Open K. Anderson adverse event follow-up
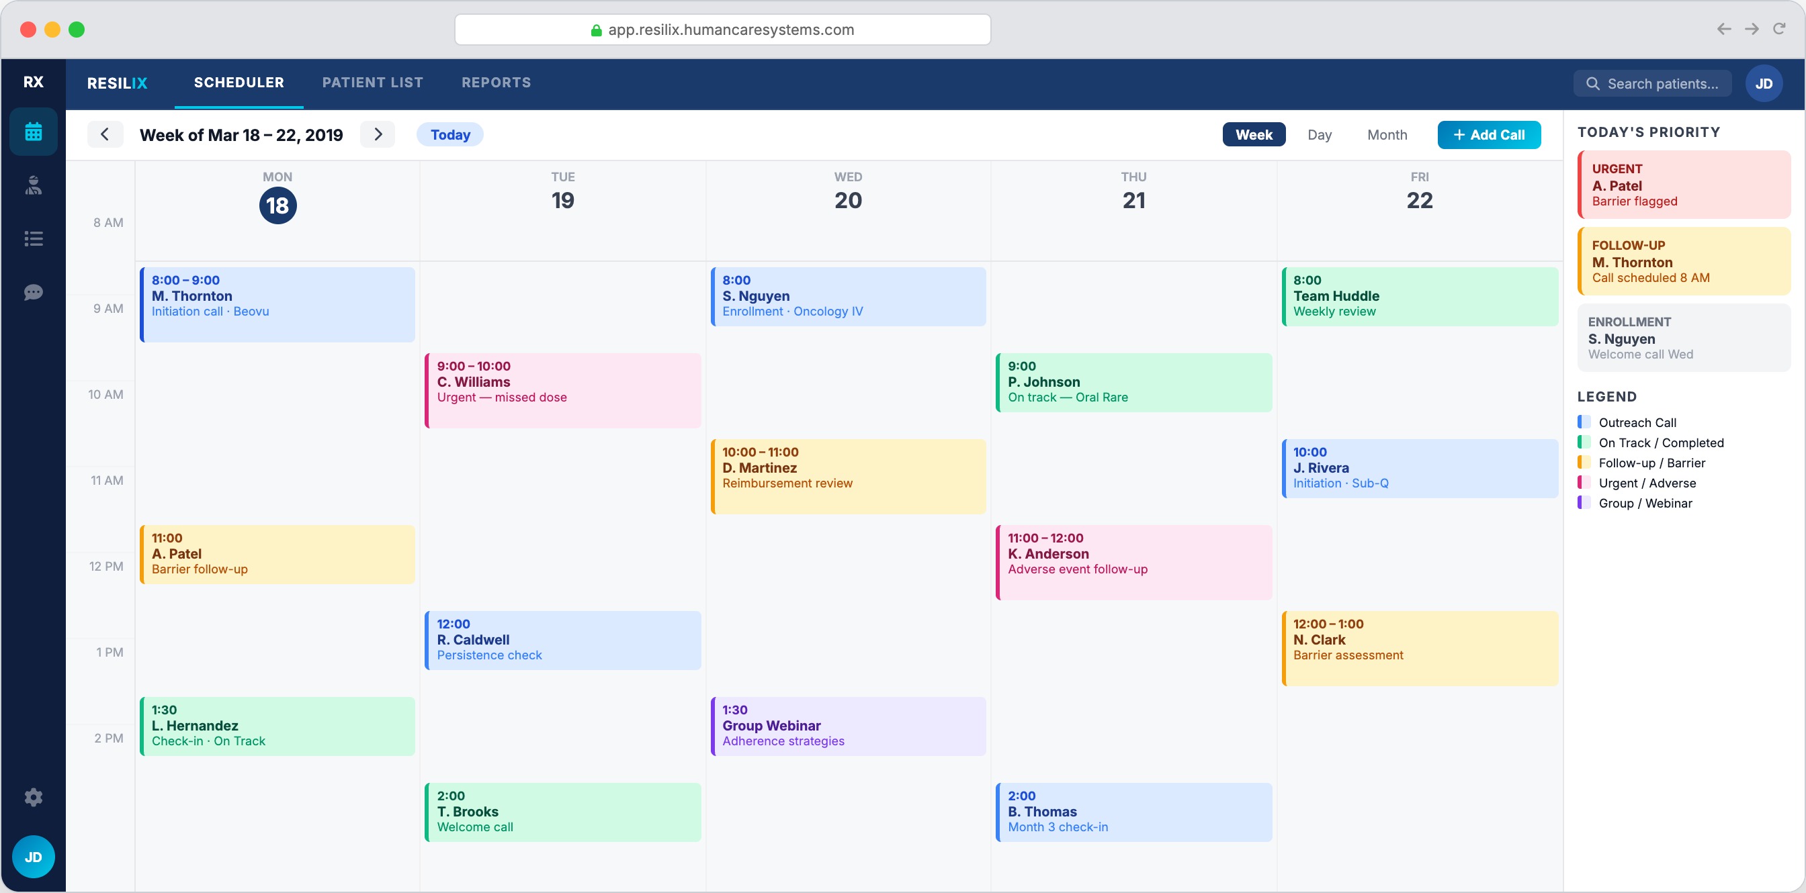The width and height of the screenshot is (1806, 893). click(x=1133, y=563)
